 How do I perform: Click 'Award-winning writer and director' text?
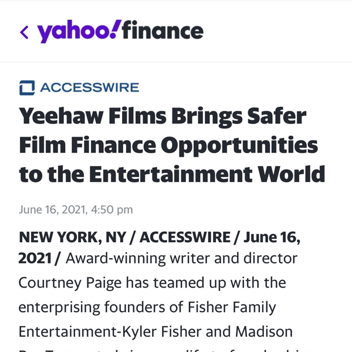pos(182,258)
